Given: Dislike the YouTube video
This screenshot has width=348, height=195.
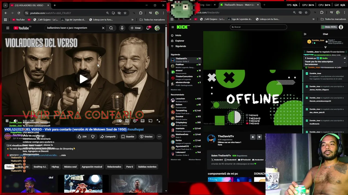Looking at the screenshot, I should coord(93,136).
